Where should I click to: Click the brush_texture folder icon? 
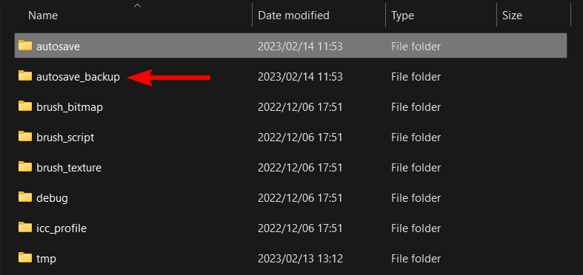(x=25, y=166)
